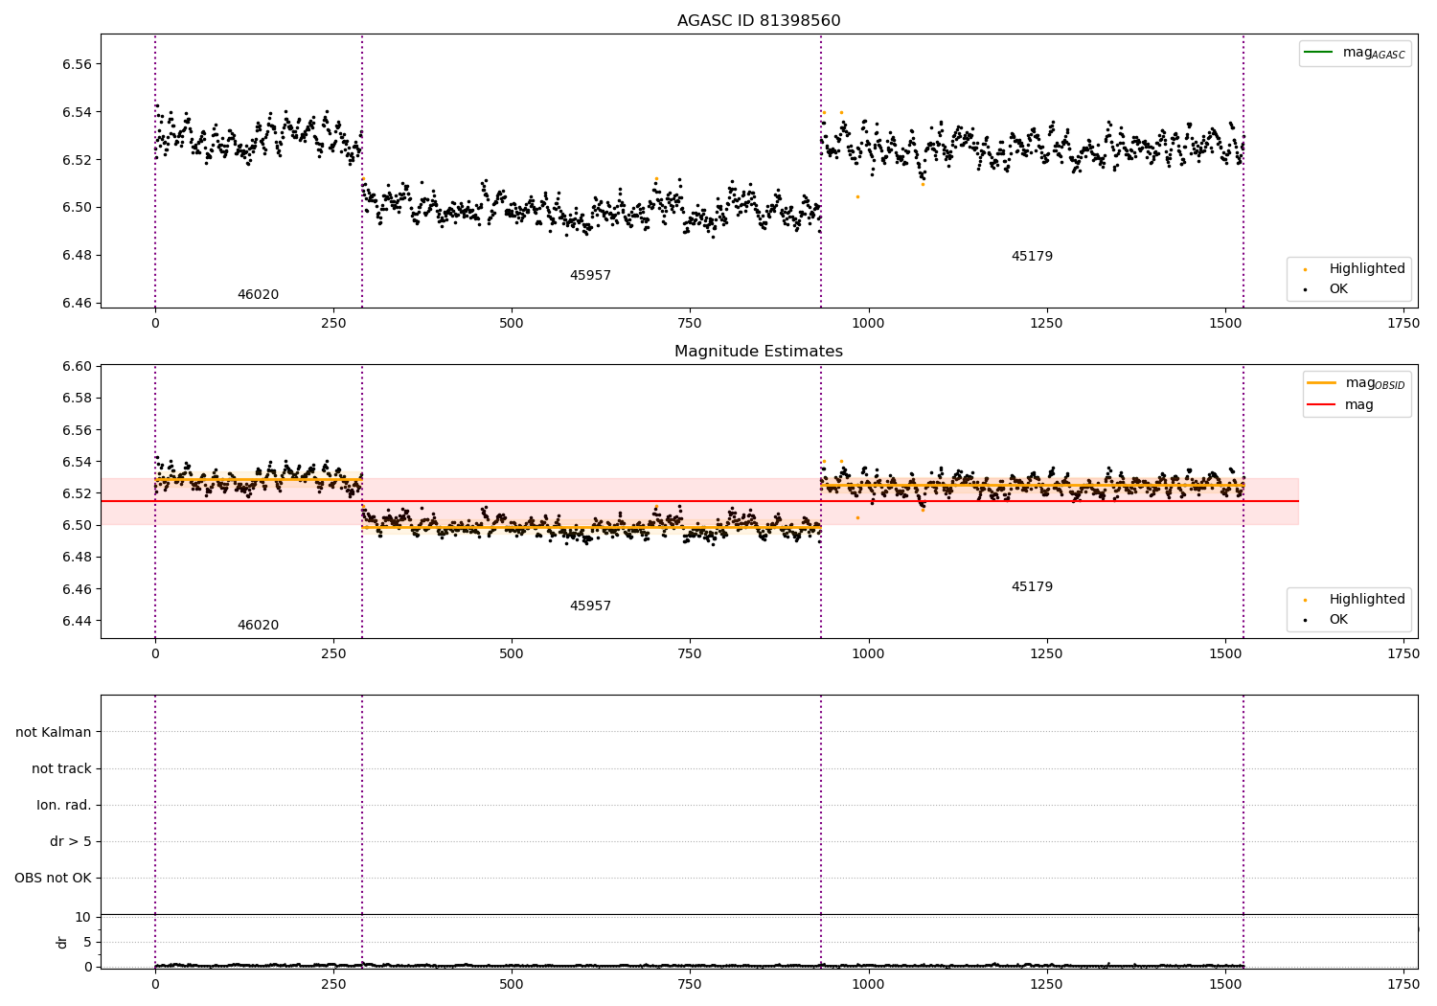The height and width of the screenshot is (1006, 1437).
Task: Click the "Magnitude Estimates" subplot title
Action: pos(759,352)
